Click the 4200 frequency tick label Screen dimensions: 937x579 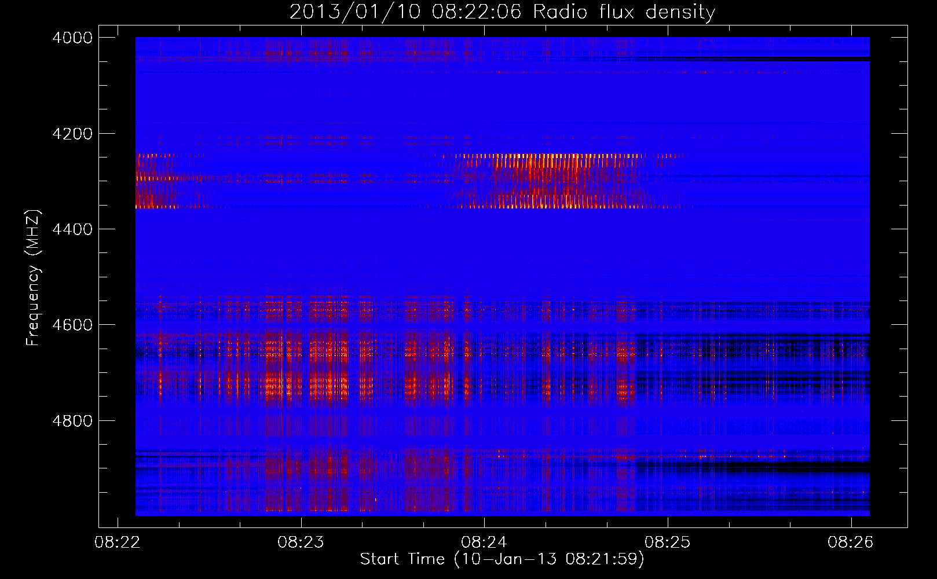72,134
